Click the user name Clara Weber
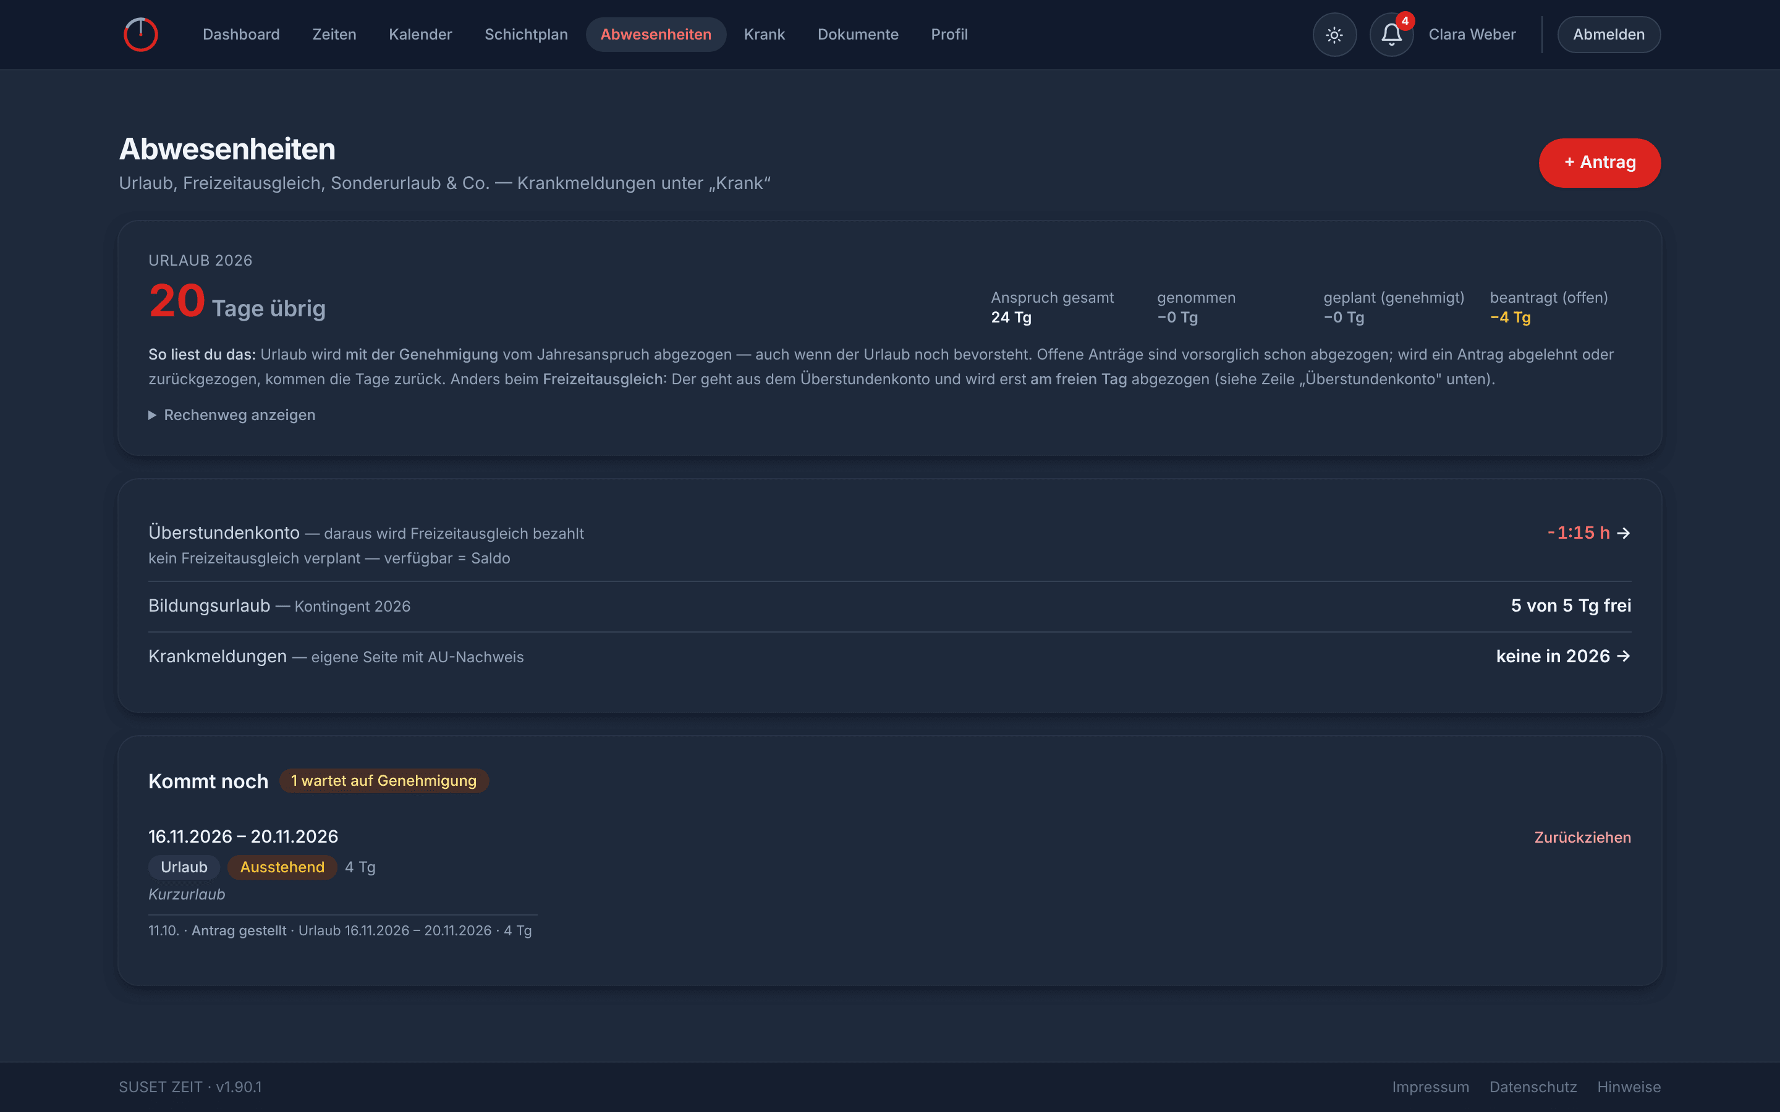The height and width of the screenshot is (1112, 1780). (1472, 35)
